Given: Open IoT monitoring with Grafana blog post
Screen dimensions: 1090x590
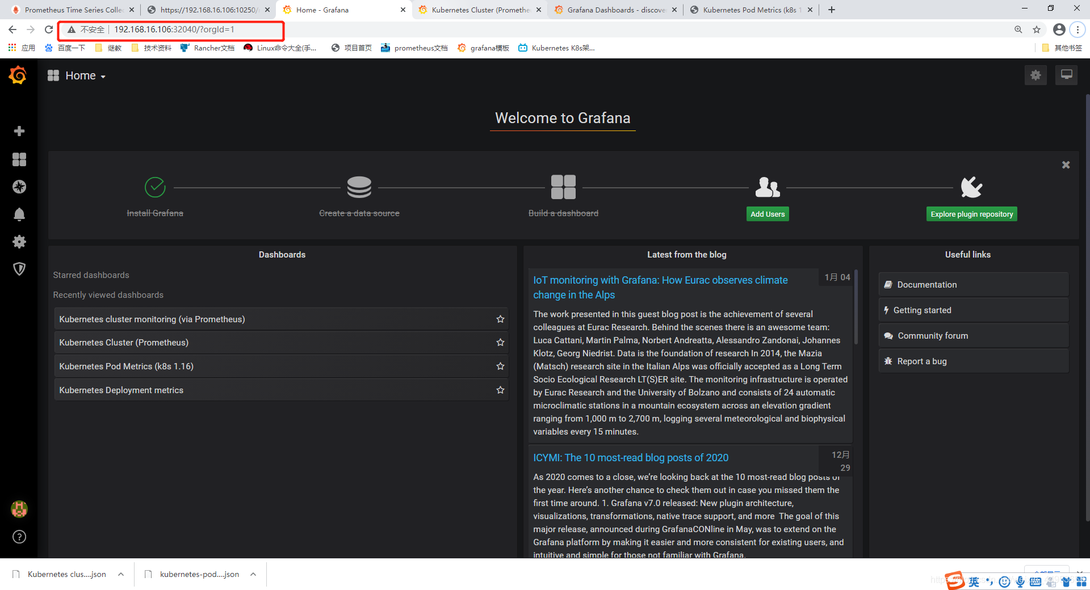Looking at the screenshot, I should (x=660, y=288).
